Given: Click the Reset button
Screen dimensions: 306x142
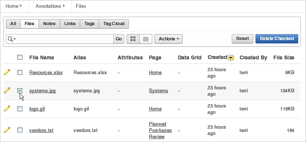Looking at the screenshot, I should (242, 39).
